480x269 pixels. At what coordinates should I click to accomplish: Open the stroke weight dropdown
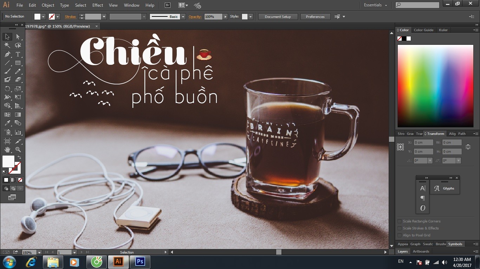point(104,16)
